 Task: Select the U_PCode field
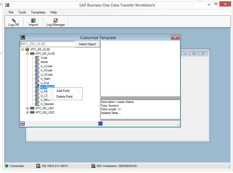(46, 70)
